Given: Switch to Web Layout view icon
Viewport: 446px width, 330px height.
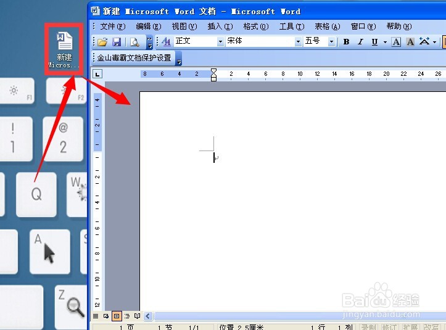Looking at the screenshot, I should 106,316.
